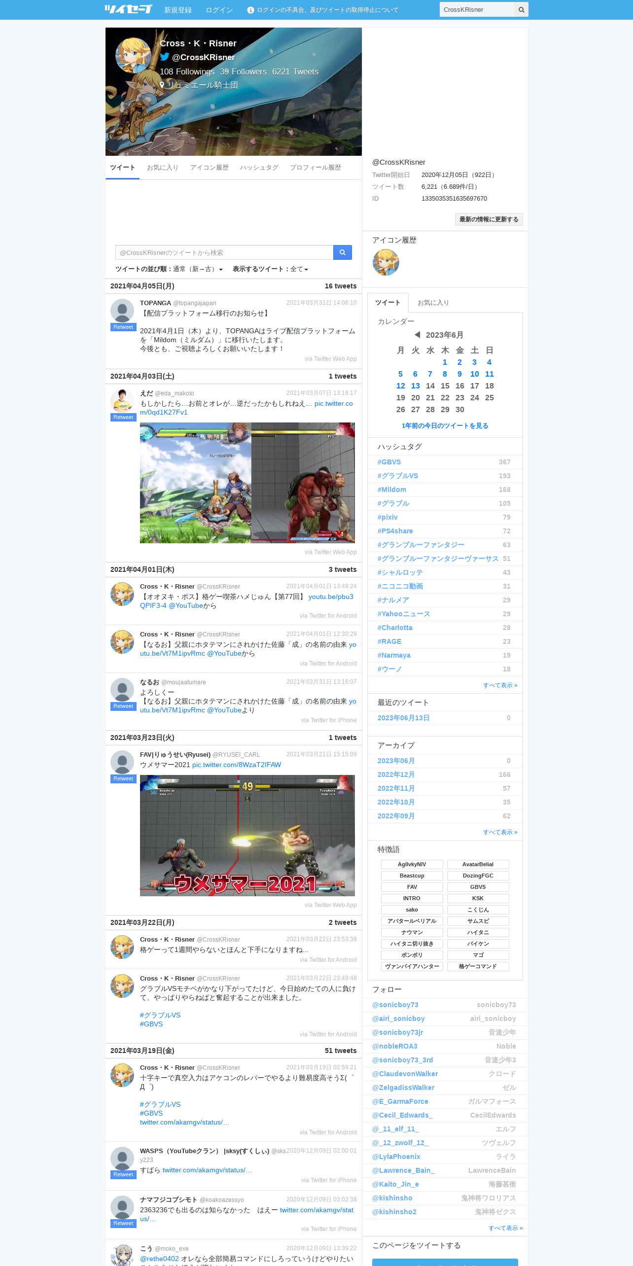This screenshot has width=633, height=1266.
Task: Open pic.twitter.com/8WzaT2IFAW link
Action: click(x=237, y=765)
